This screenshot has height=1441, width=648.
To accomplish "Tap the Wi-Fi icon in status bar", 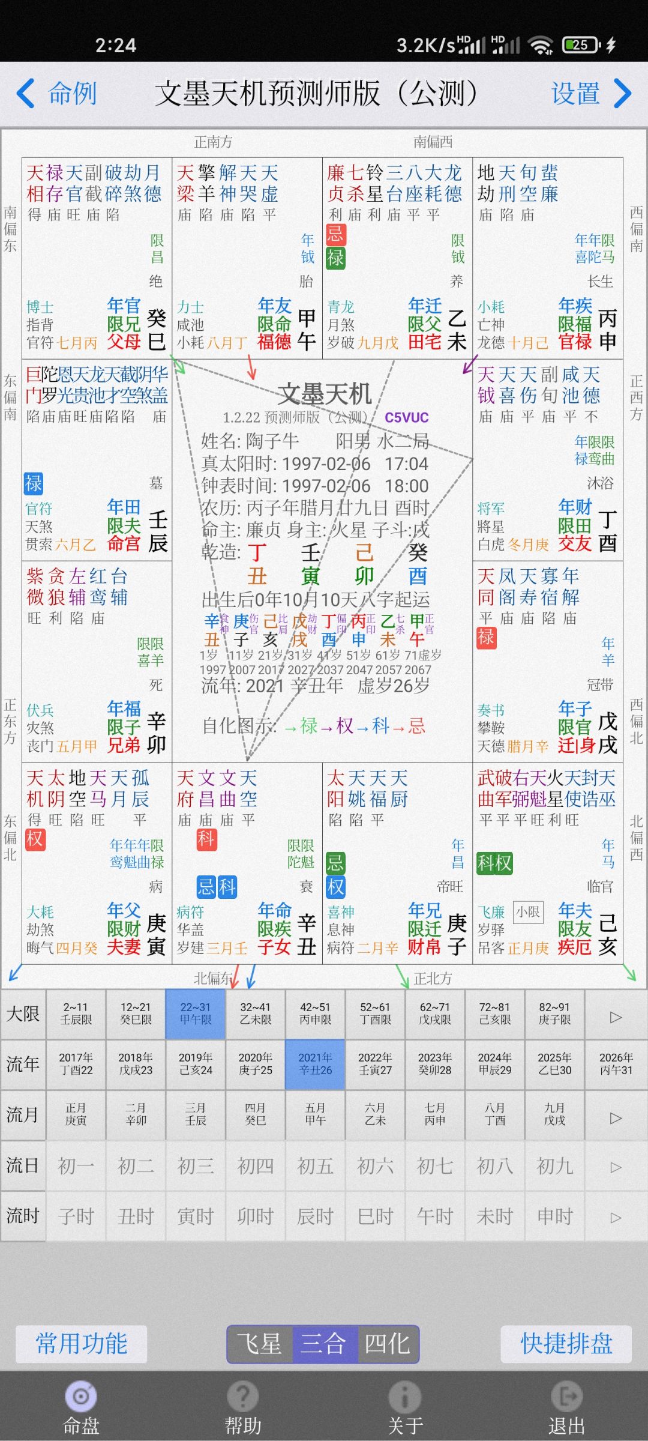I will (541, 45).
